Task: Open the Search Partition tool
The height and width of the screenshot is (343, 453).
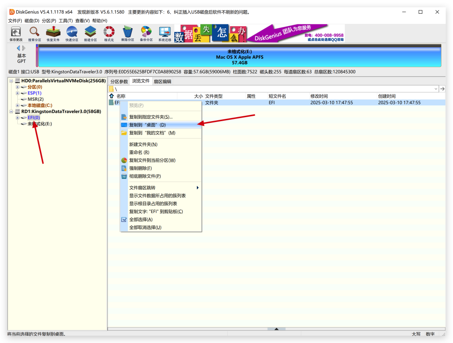Action: [35, 34]
